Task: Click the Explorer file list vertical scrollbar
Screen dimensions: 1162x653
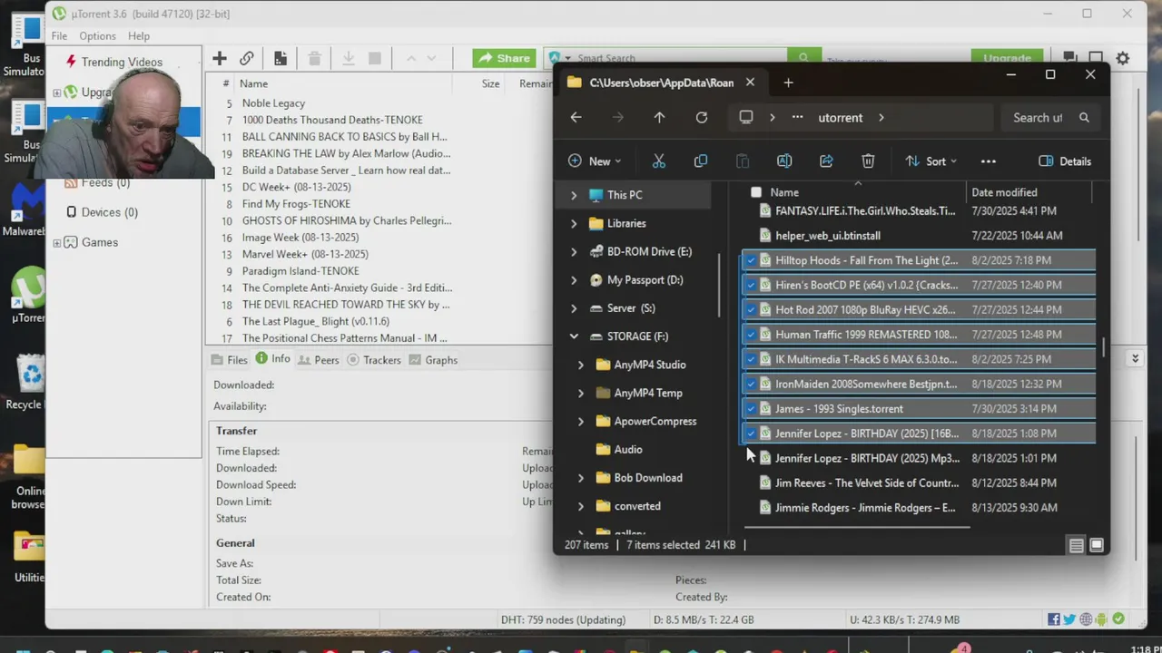Action: pos(1104,349)
